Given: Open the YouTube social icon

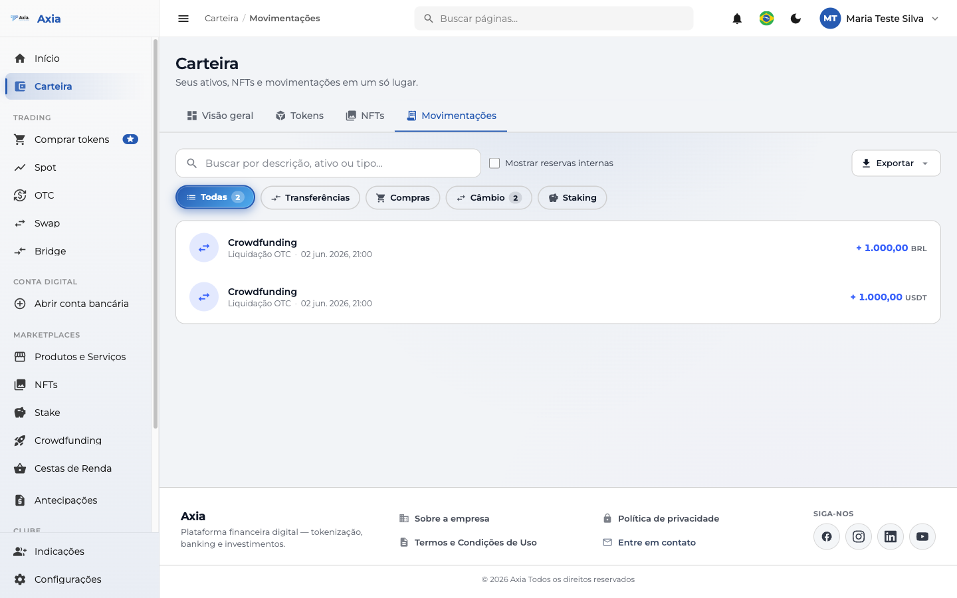Looking at the screenshot, I should (x=922, y=537).
